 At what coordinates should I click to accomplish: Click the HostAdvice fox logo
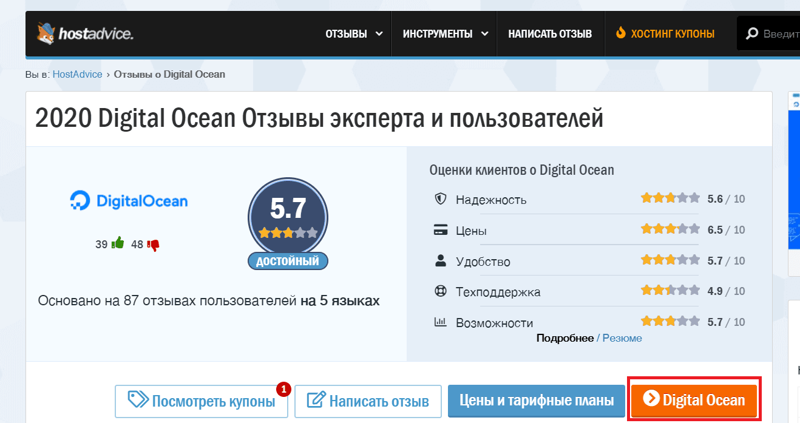[46, 33]
